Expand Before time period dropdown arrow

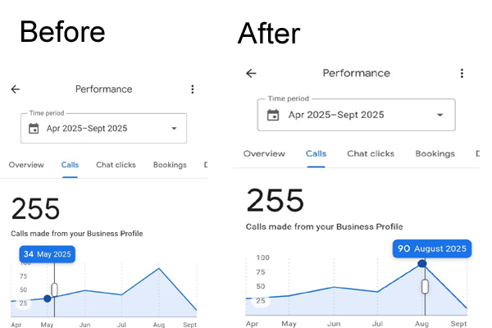point(174,129)
